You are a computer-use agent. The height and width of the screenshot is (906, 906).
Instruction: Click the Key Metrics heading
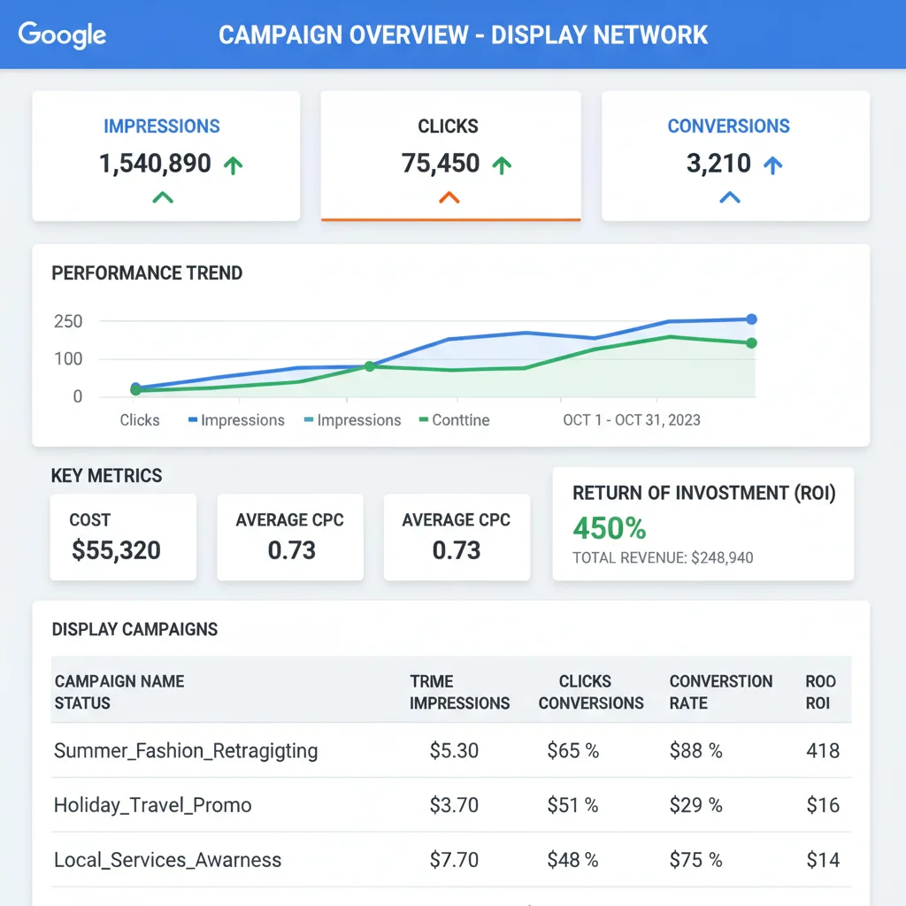coord(106,475)
